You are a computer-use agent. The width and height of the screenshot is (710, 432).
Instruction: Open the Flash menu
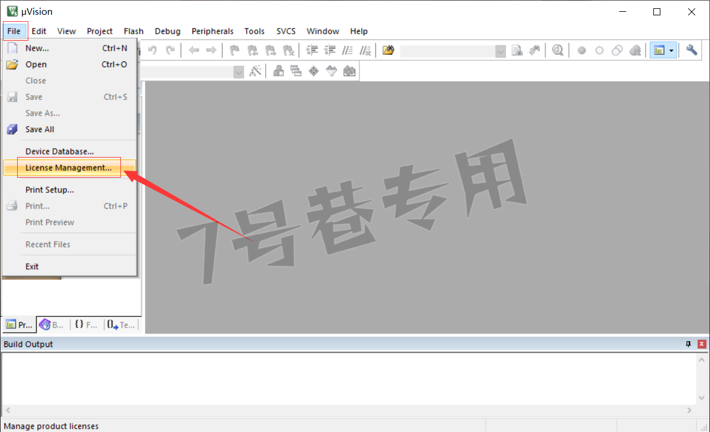click(x=133, y=31)
